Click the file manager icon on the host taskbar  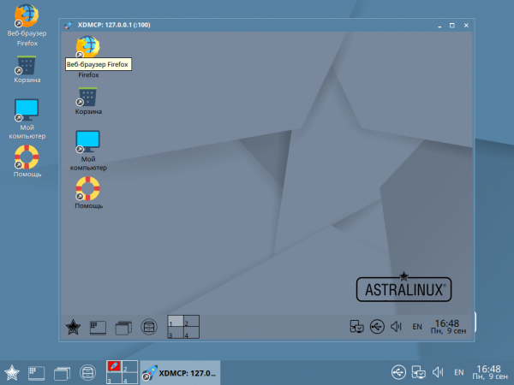[x=87, y=372]
